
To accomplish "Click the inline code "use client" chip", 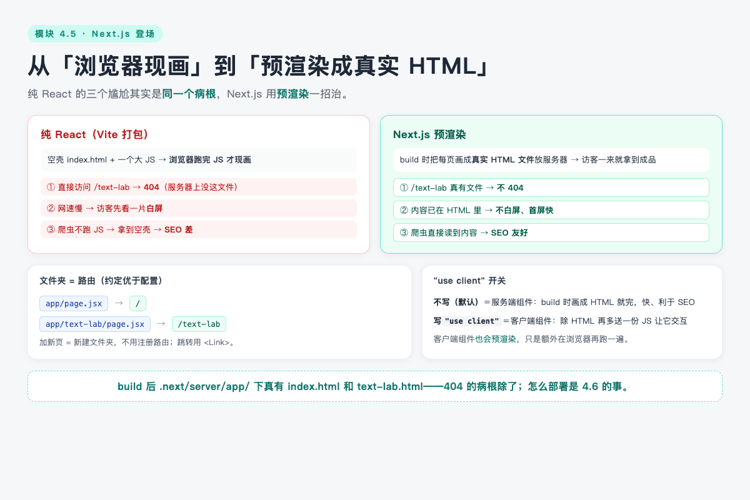I will 472,321.
